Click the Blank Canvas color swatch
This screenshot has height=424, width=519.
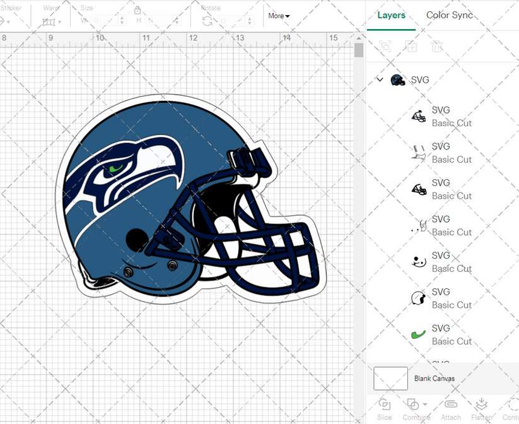pos(390,378)
